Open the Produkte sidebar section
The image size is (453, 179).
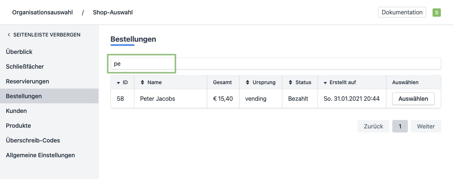(x=19, y=125)
